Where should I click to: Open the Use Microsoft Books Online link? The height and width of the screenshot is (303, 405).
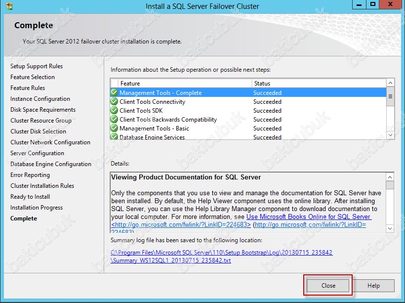tap(309, 217)
